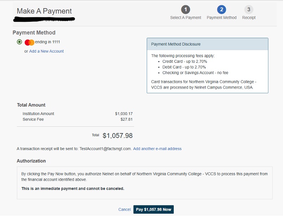Click the Institution Amount $1,030.17 row
283x216 pixels.
click(77, 114)
